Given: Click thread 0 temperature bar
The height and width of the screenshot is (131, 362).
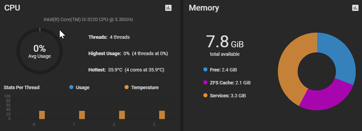Looking at the screenshot, I should pos(42,115).
